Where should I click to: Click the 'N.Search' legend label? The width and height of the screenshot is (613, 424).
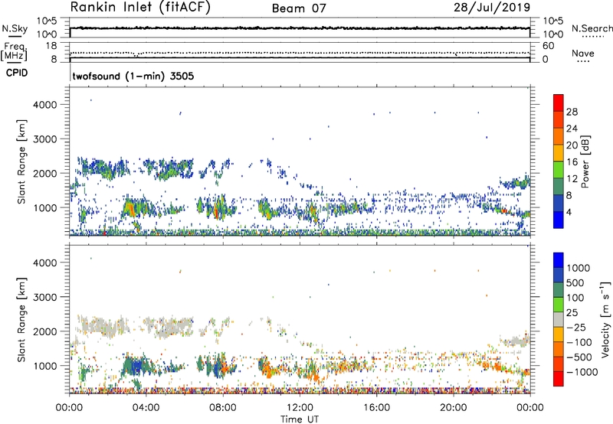592,28
